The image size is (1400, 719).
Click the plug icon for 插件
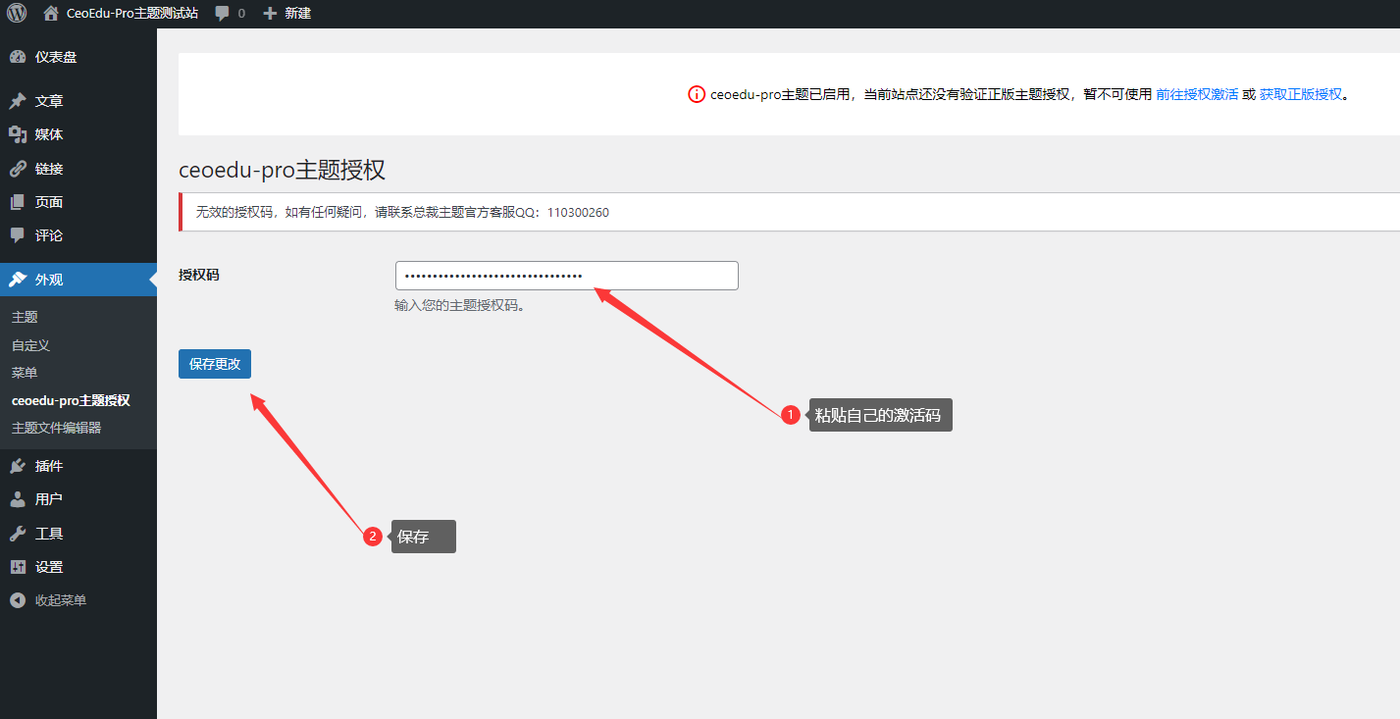(x=18, y=466)
